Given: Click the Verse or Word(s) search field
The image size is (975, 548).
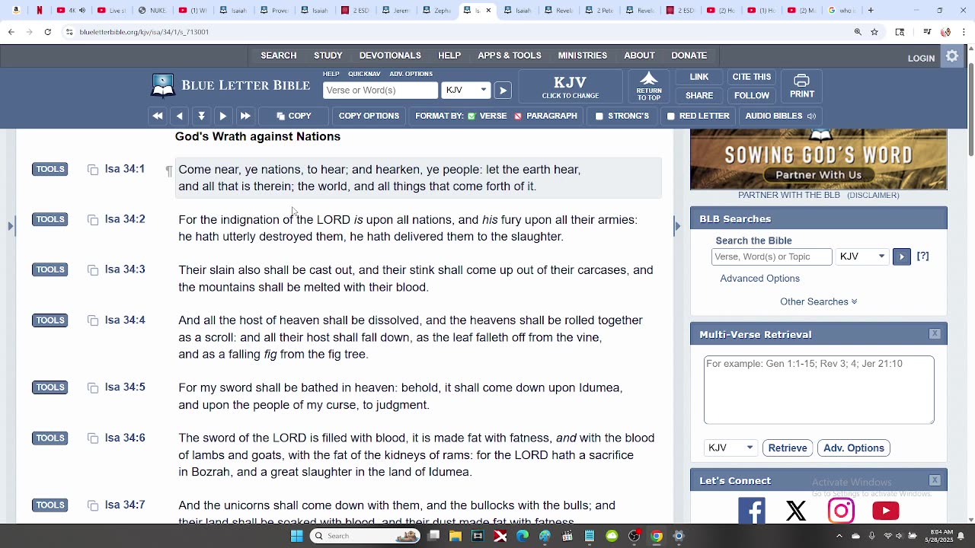Looking at the screenshot, I should [x=380, y=90].
